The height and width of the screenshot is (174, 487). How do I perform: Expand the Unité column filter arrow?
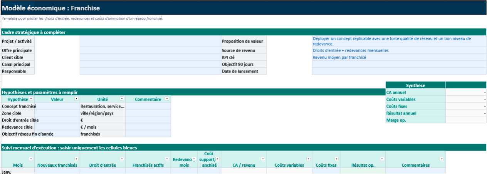point(123,99)
